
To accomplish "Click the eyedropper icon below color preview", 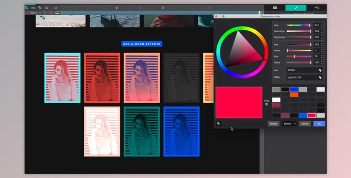I will [x=219, y=124].
